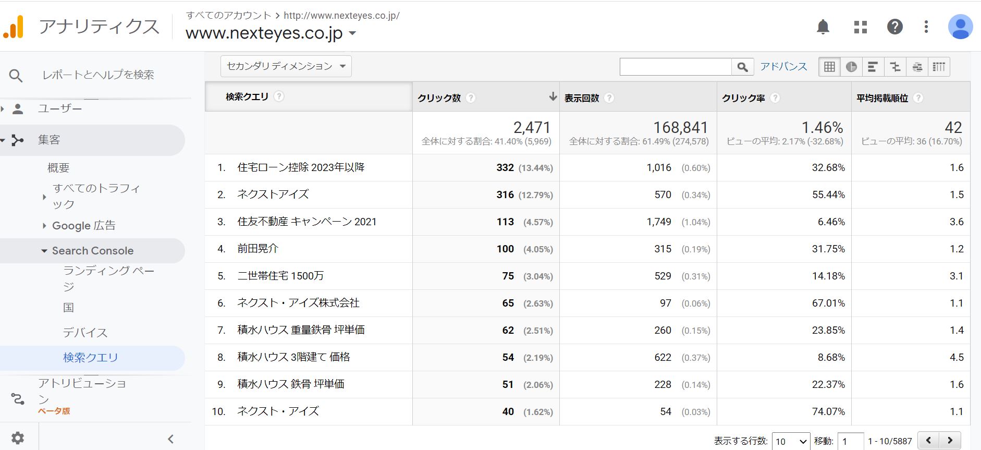Sort by 平均掲載順位 column header
This screenshot has height=450, width=981.
pyautogui.click(x=882, y=98)
